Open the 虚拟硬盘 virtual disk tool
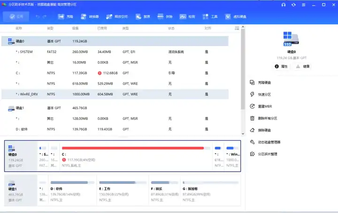 [x=235, y=16]
